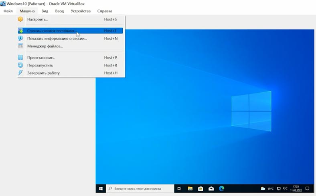Click the VirtualBox icon in the title bar
Viewport: 316px width, 196px height.
click(x=3, y=4)
